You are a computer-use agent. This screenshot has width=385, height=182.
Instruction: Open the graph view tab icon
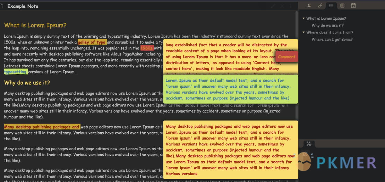pyautogui.click(x=309, y=144)
